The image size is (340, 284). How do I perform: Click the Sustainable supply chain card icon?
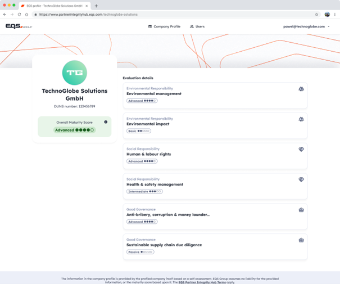tap(301, 240)
